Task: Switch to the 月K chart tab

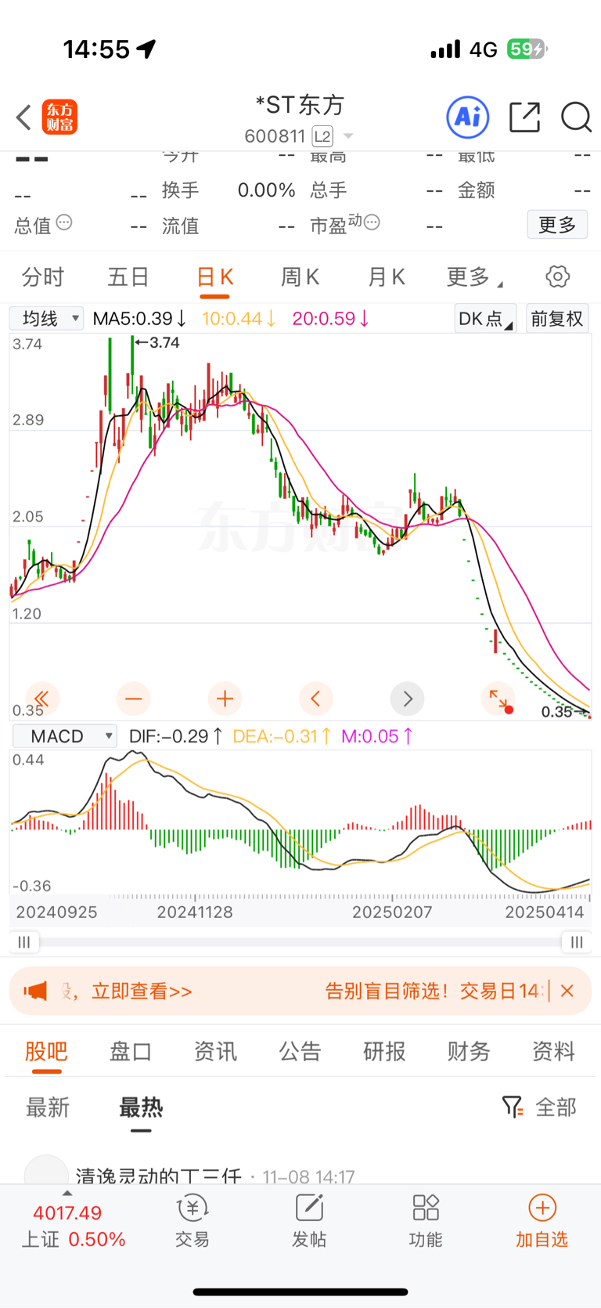Action: pyautogui.click(x=386, y=276)
